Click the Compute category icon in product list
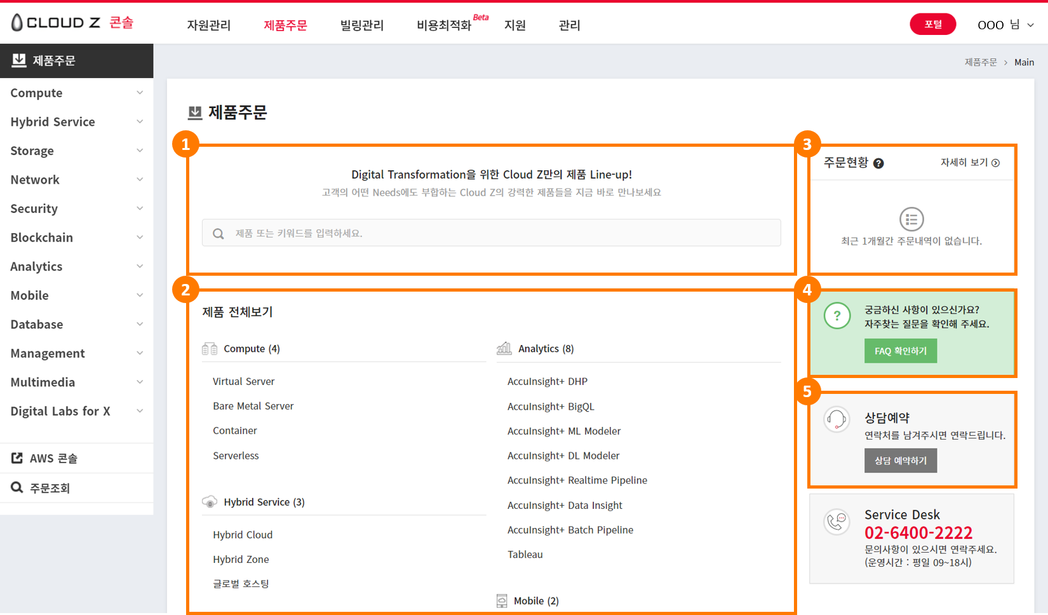This screenshot has width=1048, height=615. (210, 349)
